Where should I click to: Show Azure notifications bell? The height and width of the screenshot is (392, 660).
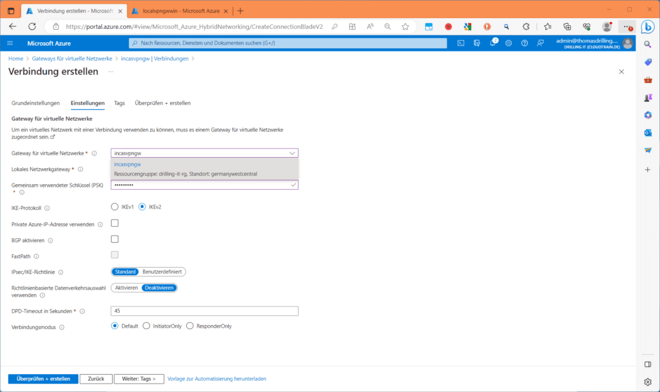pyautogui.click(x=492, y=43)
